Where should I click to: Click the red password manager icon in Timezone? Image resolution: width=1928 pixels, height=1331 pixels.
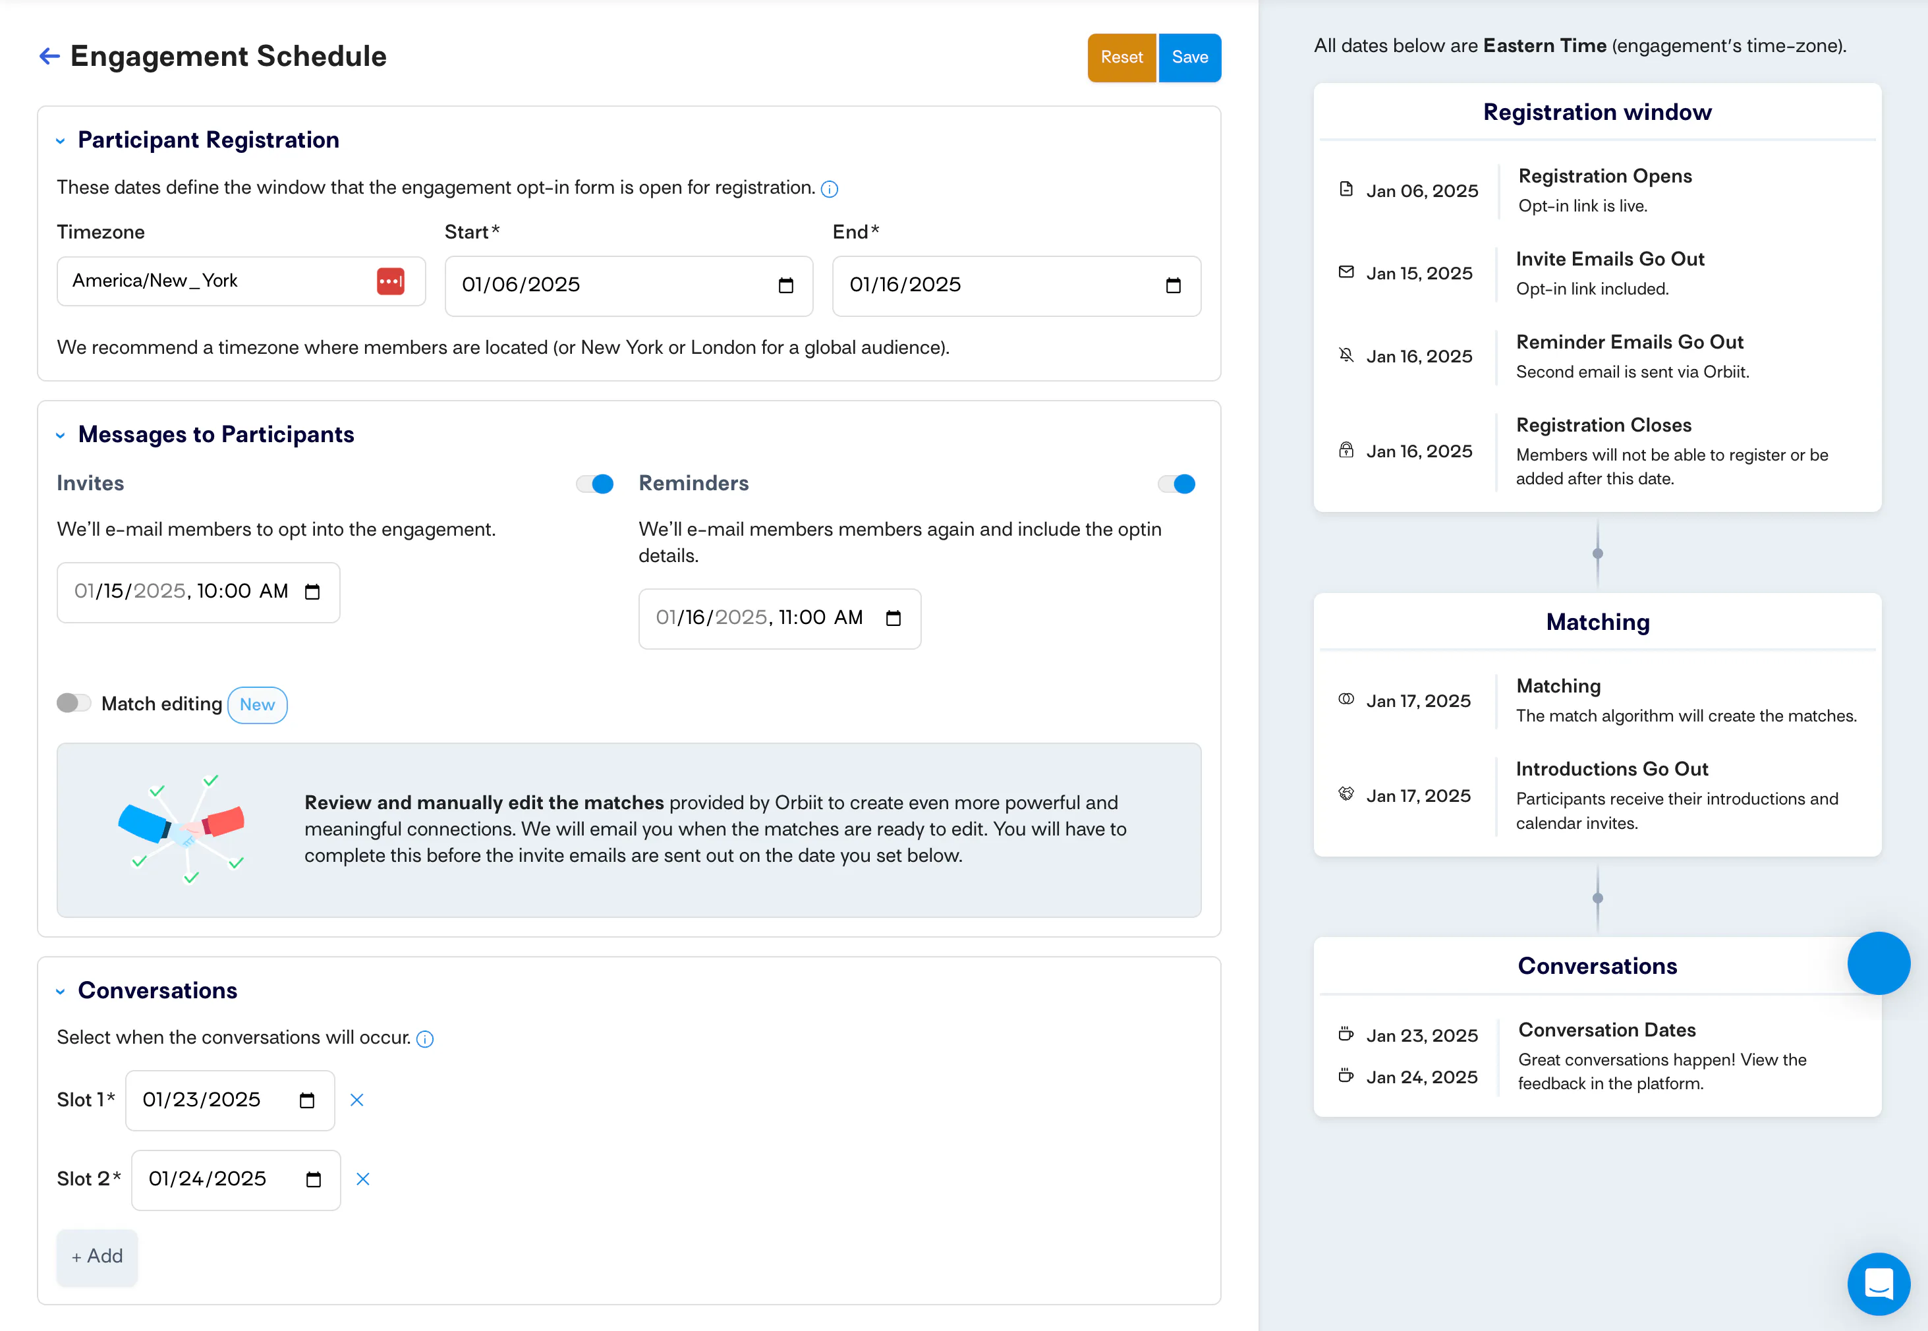[x=390, y=281]
